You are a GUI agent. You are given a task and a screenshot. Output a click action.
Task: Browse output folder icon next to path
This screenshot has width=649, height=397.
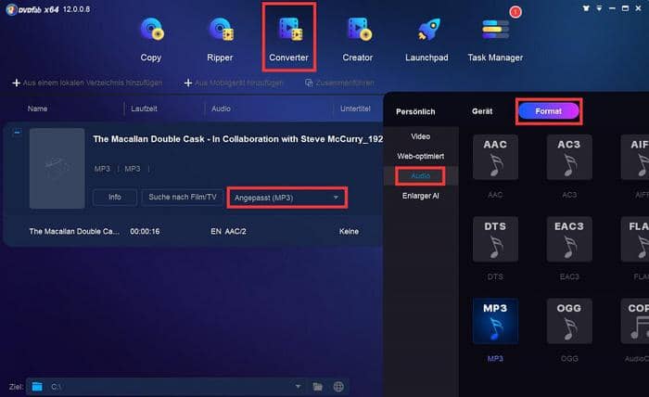318,387
